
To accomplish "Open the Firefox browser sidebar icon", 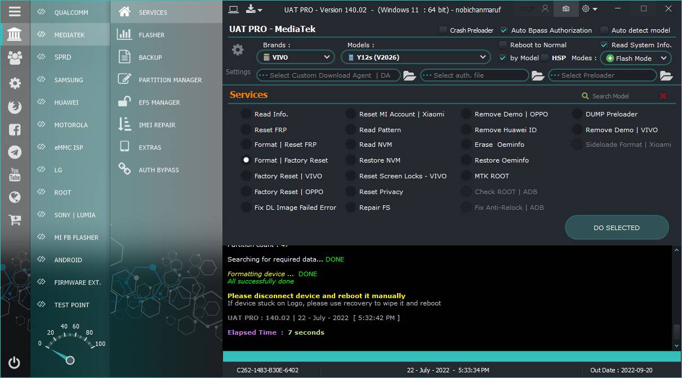I will click(15, 107).
